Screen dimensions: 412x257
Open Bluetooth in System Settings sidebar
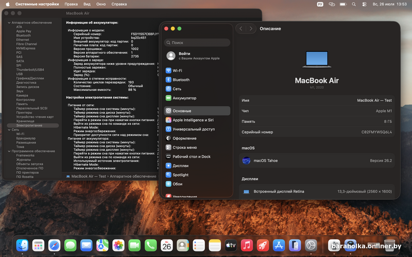click(x=197, y=80)
